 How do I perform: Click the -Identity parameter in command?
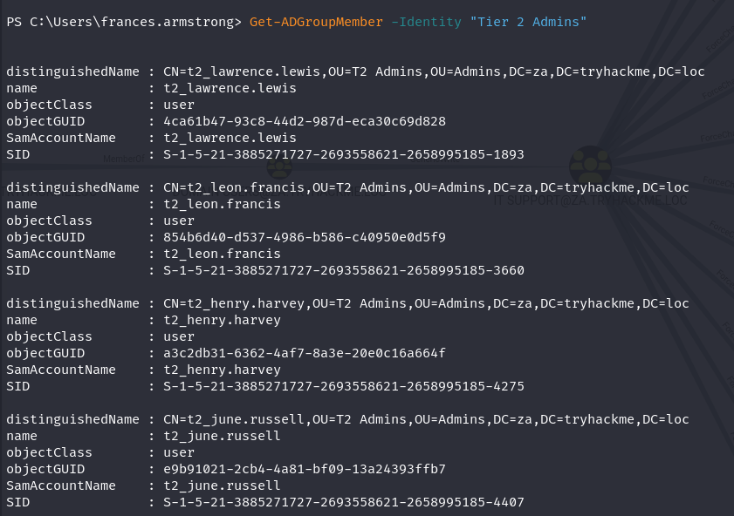tap(426, 22)
